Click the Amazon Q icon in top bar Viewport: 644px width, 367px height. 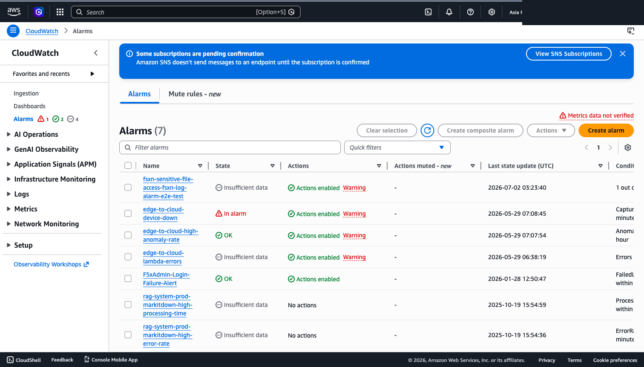(x=39, y=12)
